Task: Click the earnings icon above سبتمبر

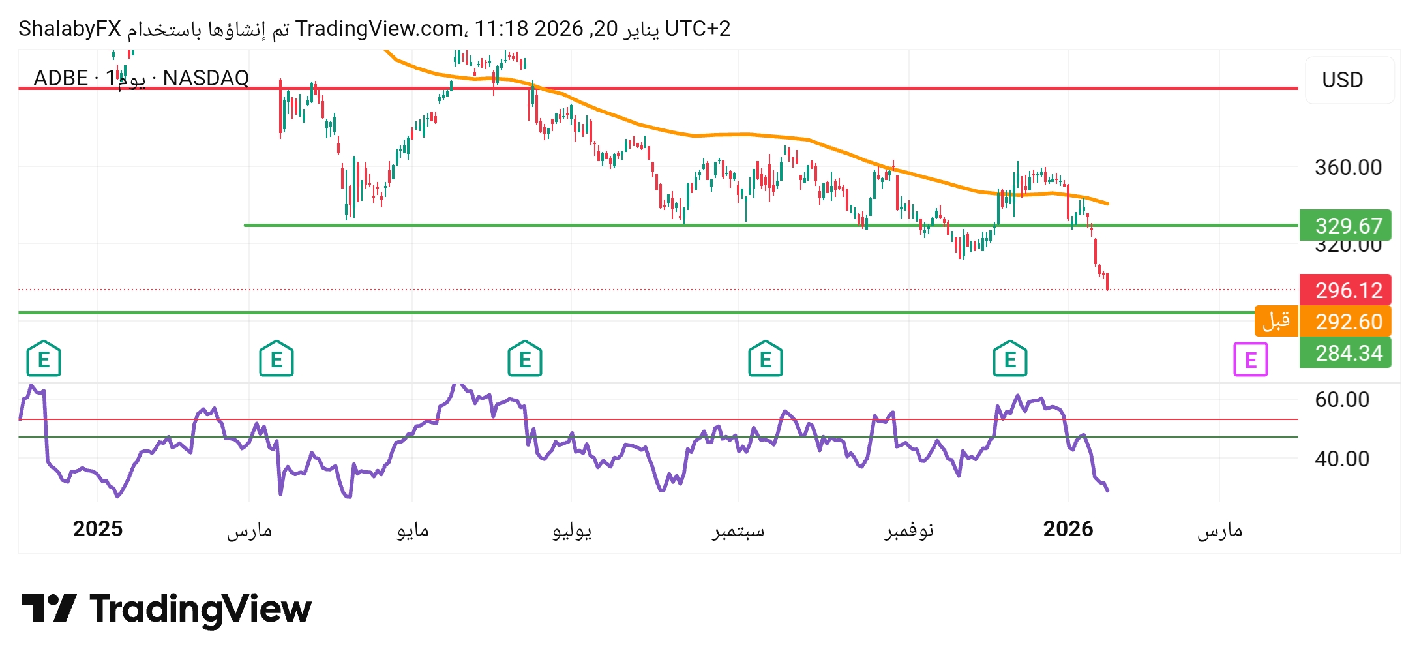Action: tap(766, 358)
